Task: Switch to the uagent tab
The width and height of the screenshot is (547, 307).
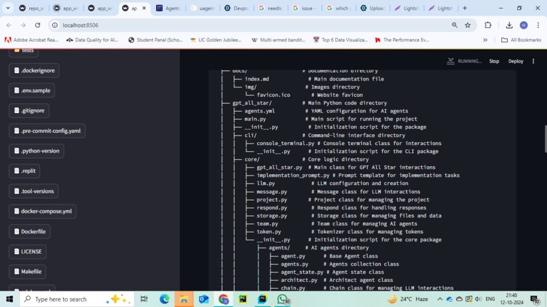Action: (203, 8)
